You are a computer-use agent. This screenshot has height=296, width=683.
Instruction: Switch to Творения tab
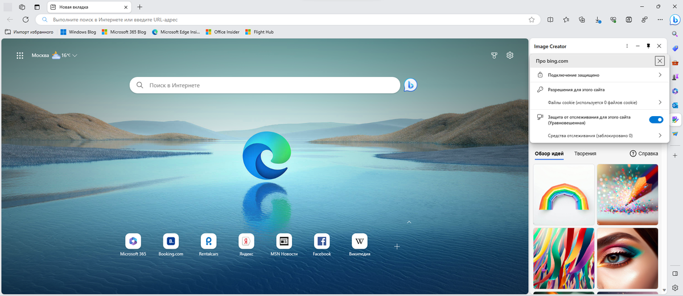[x=585, y=154]
